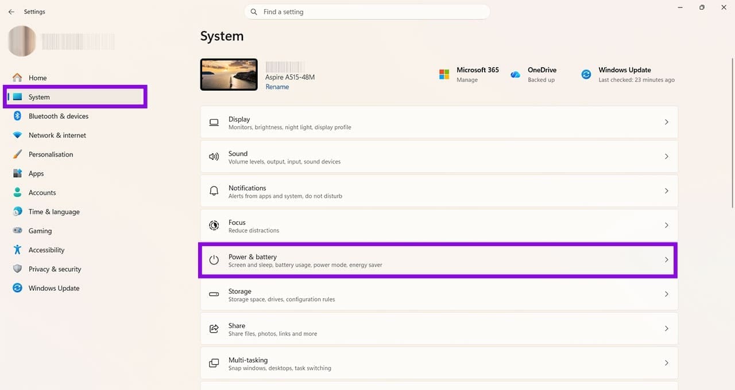Click the Share arrow icon
Screen dimensions: 735x390
coord(214,329)
